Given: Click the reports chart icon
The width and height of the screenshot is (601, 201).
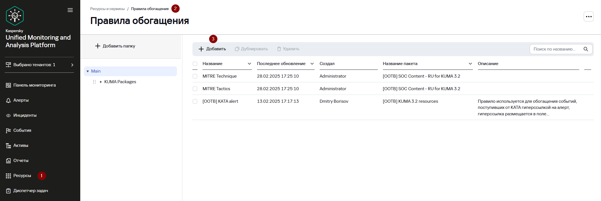Looking at the screenshot, I should coord(8,161).
